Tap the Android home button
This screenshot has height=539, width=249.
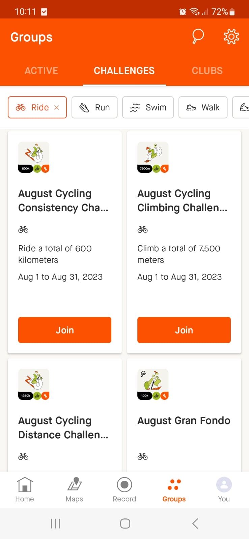click(x=125, y=524)
